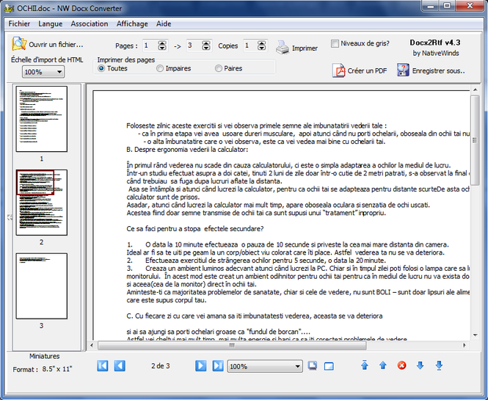Click the Format 8.5" x 11" text
Viewport: 488px width, 400px height.
pyautogui.click(x=43, y=369)
